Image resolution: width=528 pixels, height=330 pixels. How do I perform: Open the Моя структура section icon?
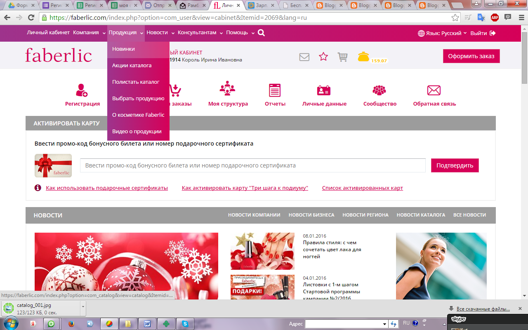(228, 90)
